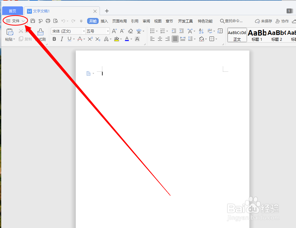Click the Redo arrow icon

[73, 21]
